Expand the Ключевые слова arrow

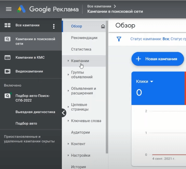point(68,121)
